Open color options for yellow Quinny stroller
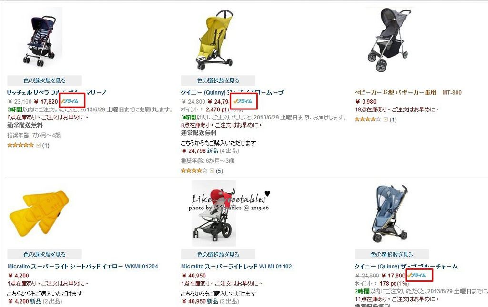Viewport: 488px width, 307px height. pos(218,80)
